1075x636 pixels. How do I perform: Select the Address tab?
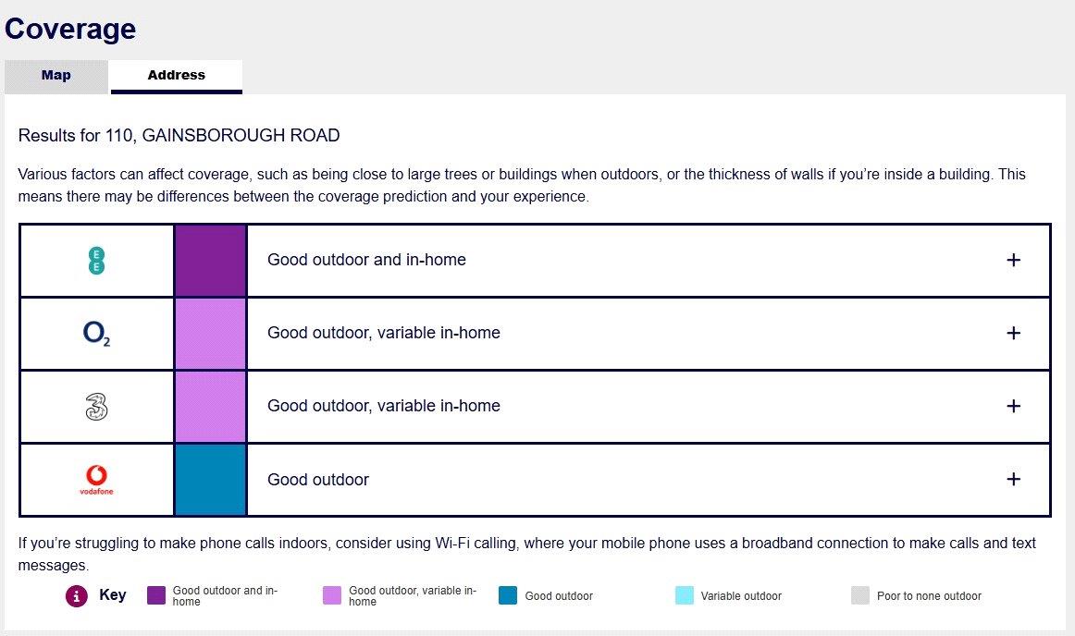point(176,76)
